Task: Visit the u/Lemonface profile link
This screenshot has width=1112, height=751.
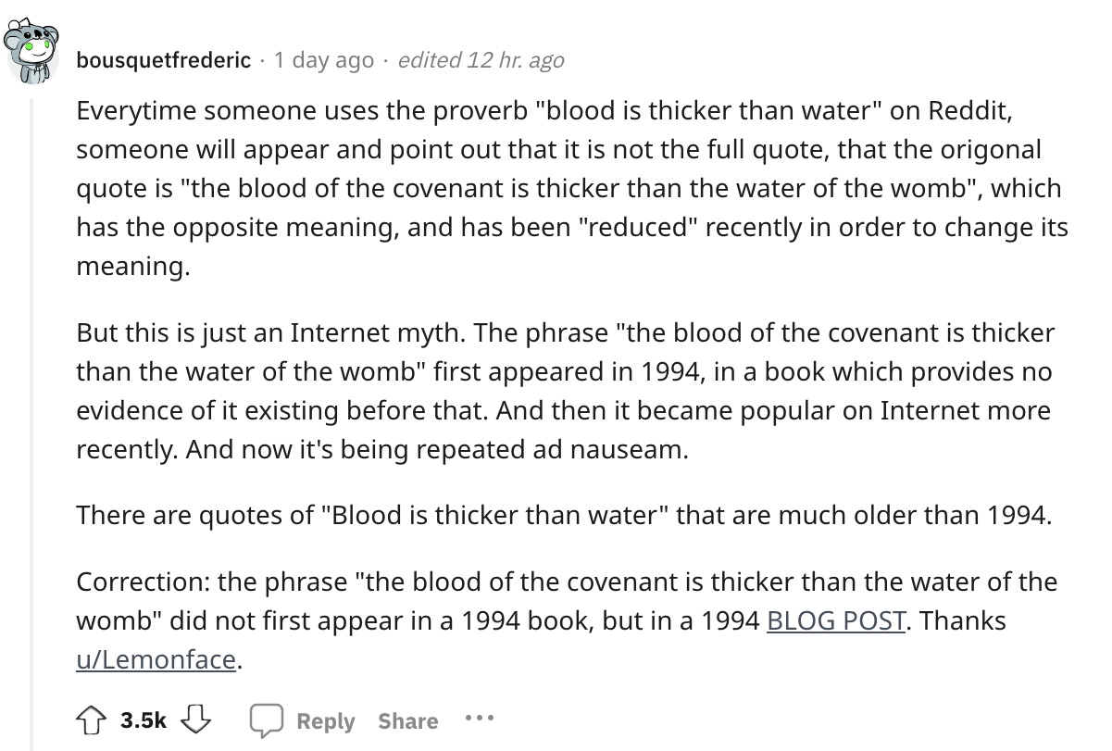Action: coord(157,660)
